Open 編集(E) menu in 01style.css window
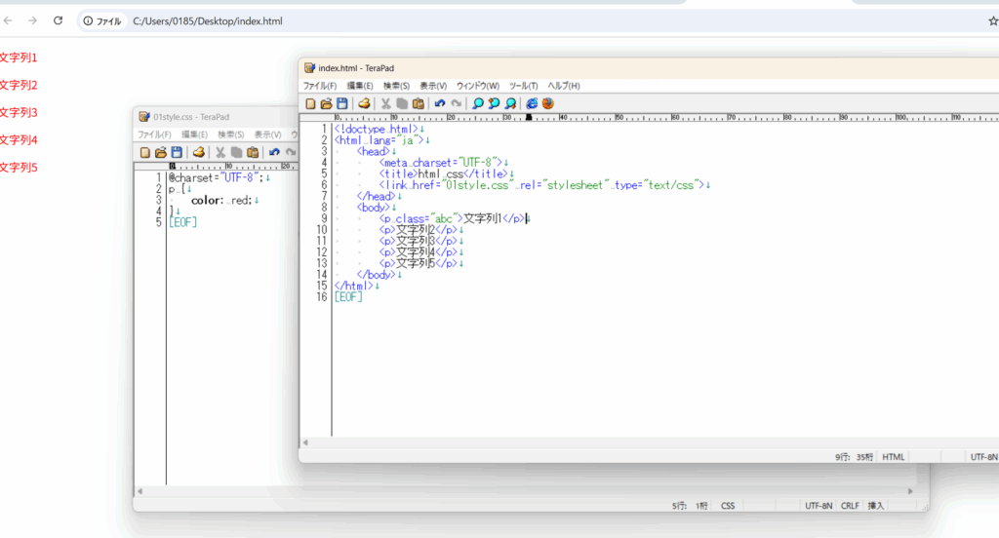 click(194, 134)
